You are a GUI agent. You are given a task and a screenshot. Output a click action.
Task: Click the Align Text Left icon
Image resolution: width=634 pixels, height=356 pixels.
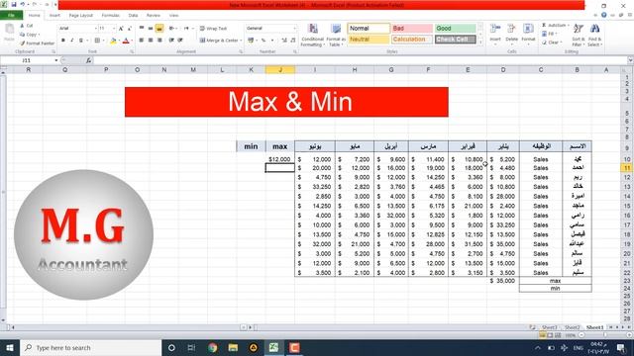(x=142, y=41)
